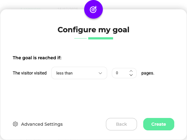Click the purple goal target icon
This screenshot has width=187, height=140.
pos(93,10)
